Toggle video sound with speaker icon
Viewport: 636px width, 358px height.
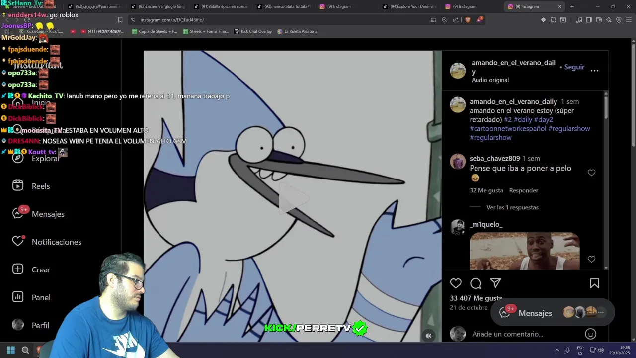coord(428,336)
